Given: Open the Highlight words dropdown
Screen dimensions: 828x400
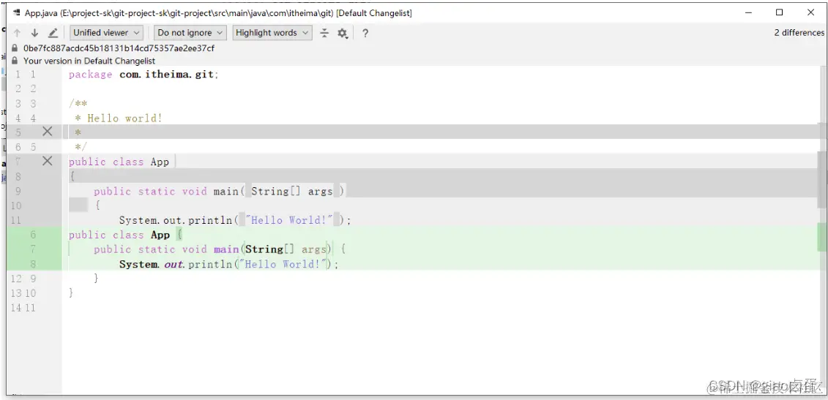Looking at the screenshot, I should (272, 33).
